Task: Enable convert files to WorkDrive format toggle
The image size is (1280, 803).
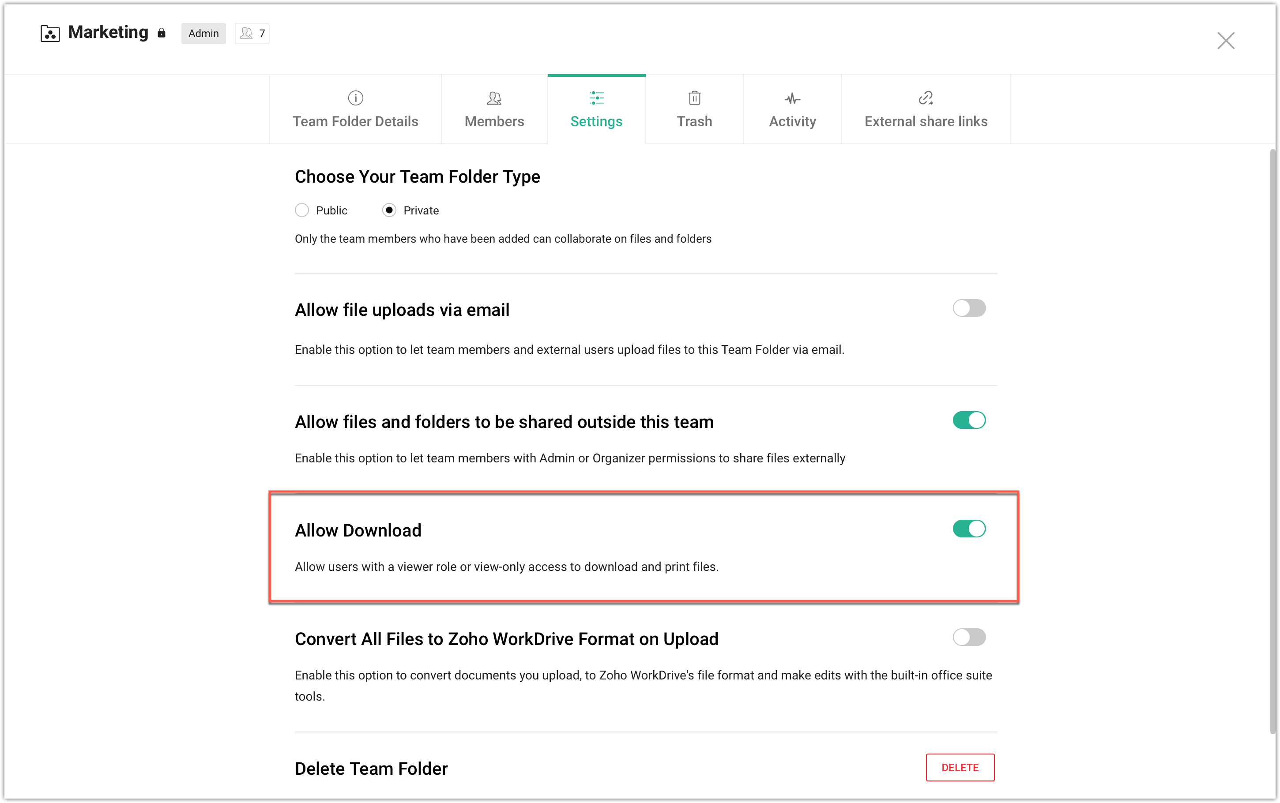Action: click(x=969, y=637)
